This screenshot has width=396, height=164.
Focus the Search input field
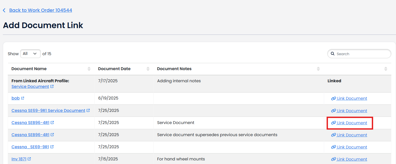359,54
